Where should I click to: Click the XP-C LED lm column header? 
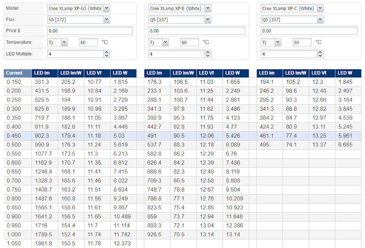[270, 73]
